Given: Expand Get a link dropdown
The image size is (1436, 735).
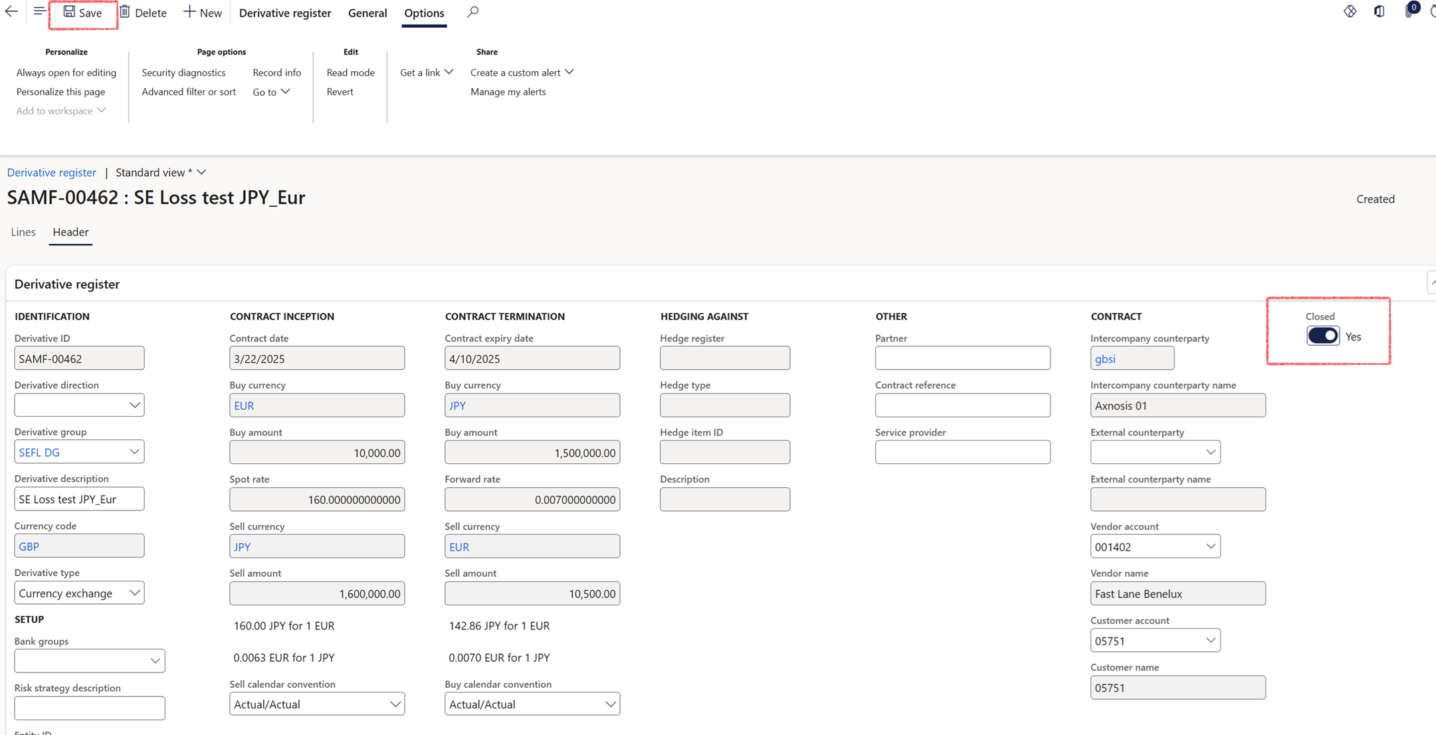Looking at the screenshot, I should pyautogui.click(x=427, y=72).
